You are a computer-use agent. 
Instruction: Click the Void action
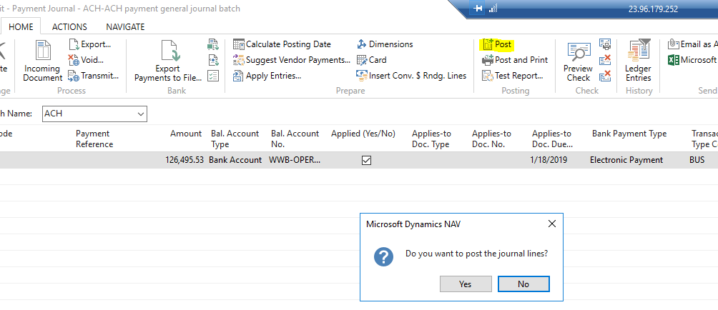86,60
